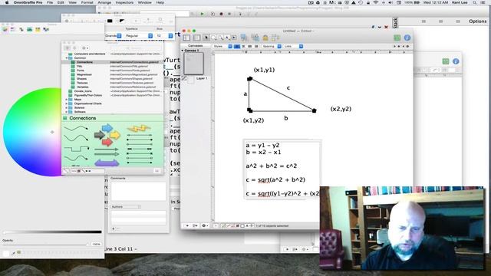Select the Magnetized stencil row
491x276 pixels.
pos(113,74)
